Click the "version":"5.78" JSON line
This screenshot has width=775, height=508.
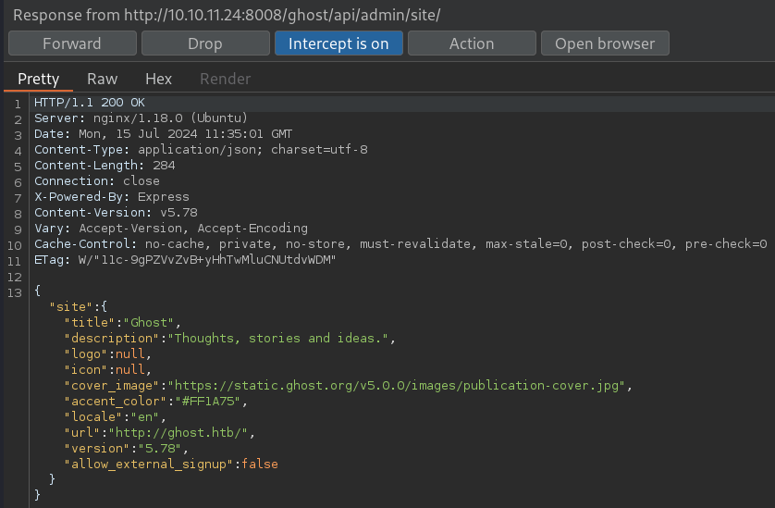pyautogui.click(x=126, y=449)
